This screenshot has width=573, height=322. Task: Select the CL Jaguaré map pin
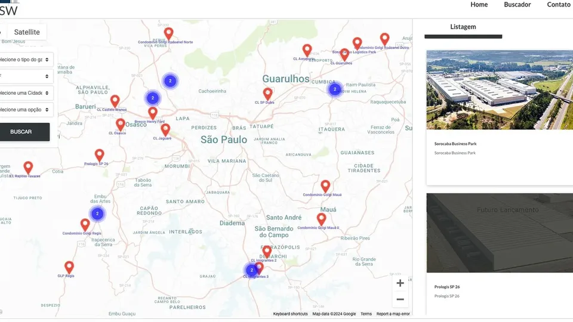pos(165,130)
